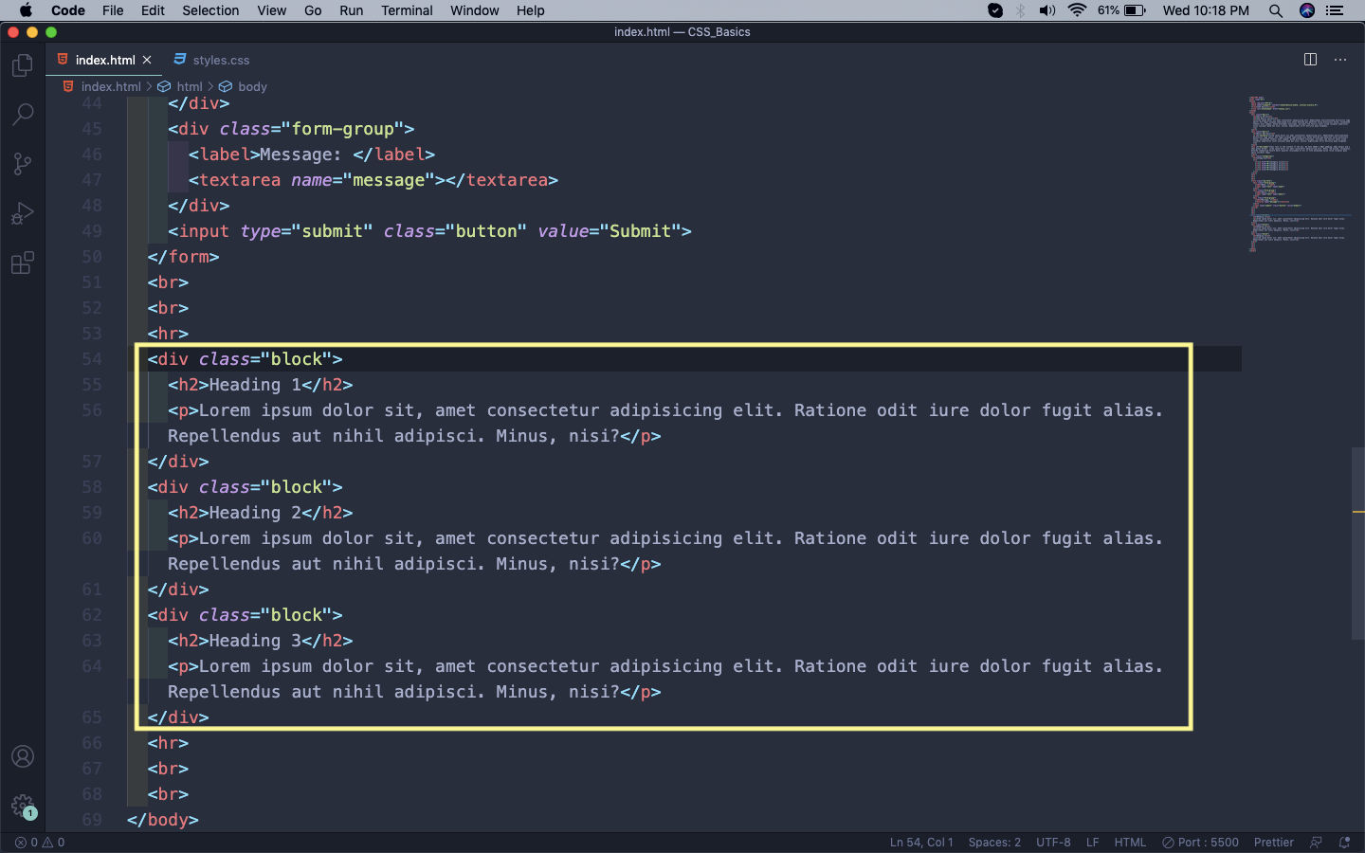Click the hr tag on line 53
1365x853 pixels.
click(168, 334)
